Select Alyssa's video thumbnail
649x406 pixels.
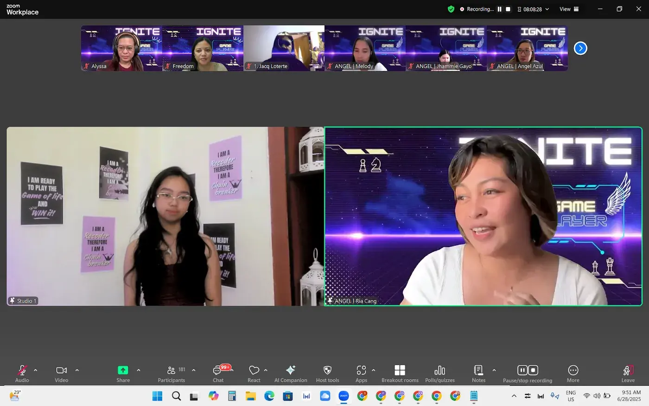click(121, 48)
